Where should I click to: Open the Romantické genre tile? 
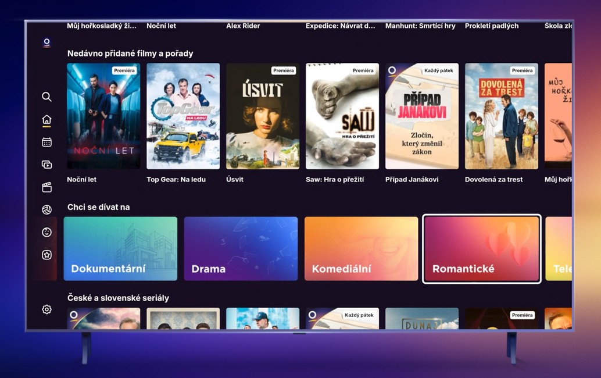coord(482,249)
